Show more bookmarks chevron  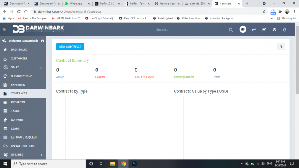tap(272, 18)
